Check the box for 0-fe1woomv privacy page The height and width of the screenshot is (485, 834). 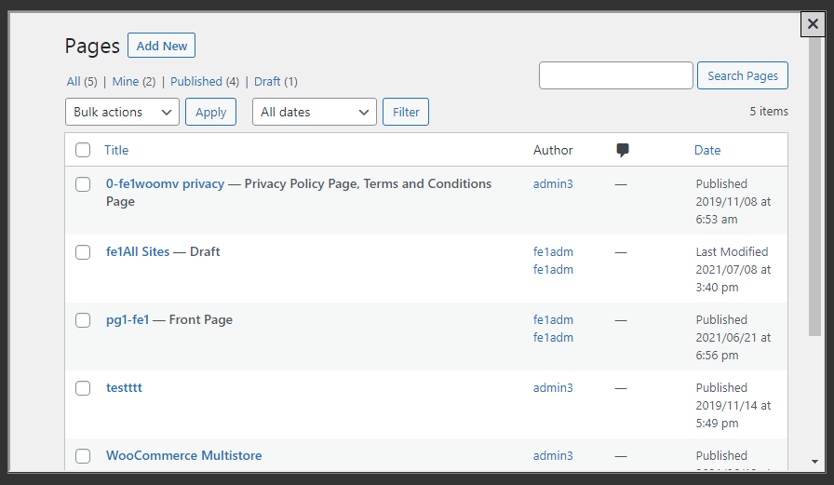(x=83, y=184)
